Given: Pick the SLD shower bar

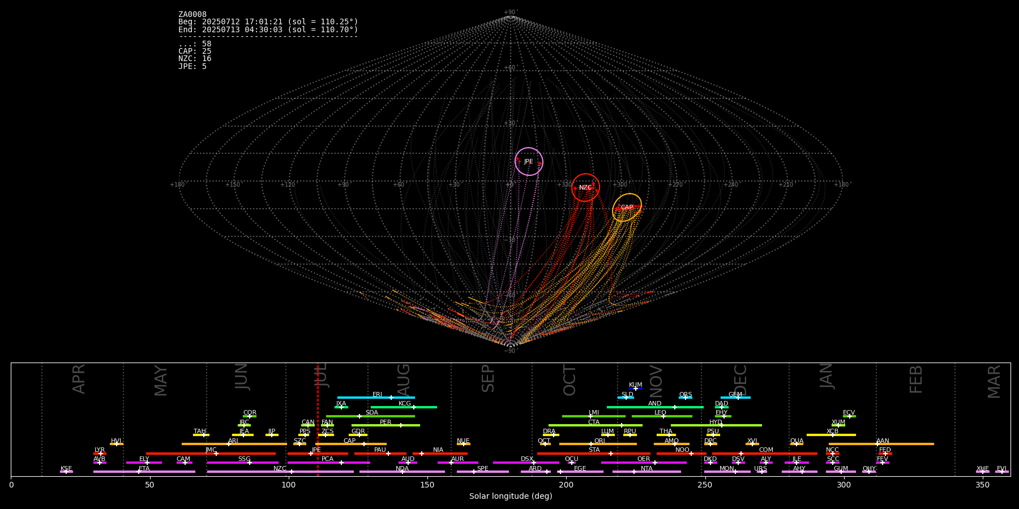Looking at the screenshot, I should (626, 398).
